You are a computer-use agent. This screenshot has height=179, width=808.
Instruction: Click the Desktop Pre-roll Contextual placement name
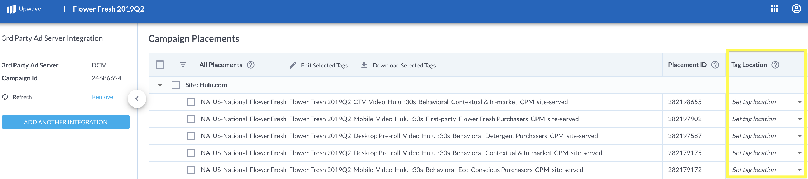402,153
